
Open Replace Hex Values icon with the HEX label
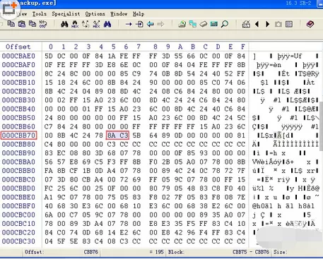(96, 24)
